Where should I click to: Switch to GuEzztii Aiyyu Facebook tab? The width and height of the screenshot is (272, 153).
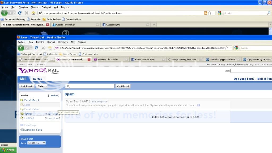click(126, 25)
